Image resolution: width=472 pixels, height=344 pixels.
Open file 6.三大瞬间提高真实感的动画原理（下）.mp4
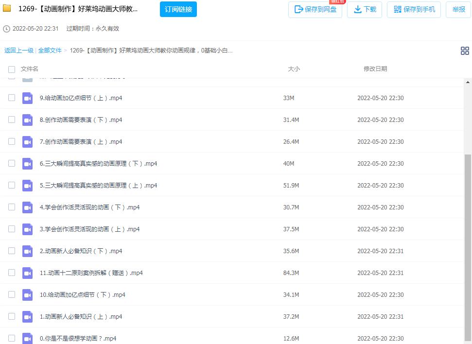[x=98, y=164]
